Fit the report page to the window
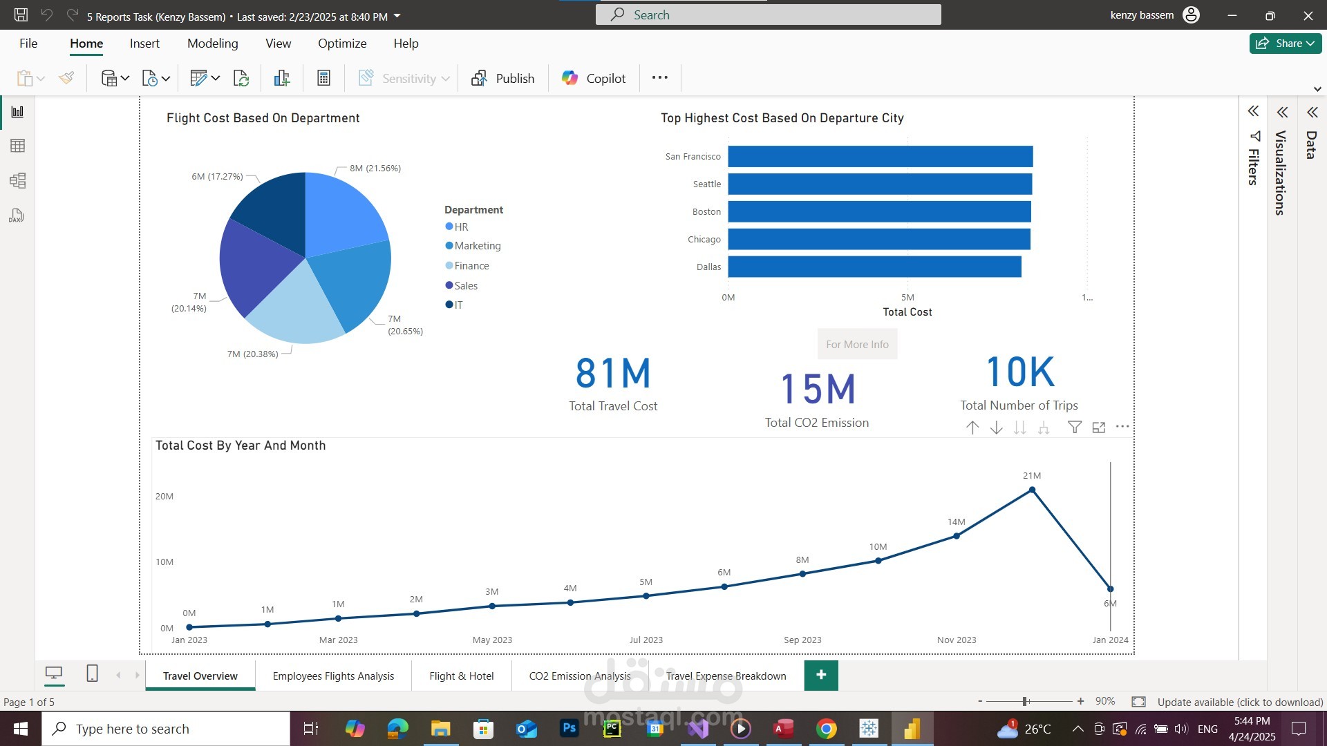The height and width of the screenshot is (746, 1327). (1138, 702)
